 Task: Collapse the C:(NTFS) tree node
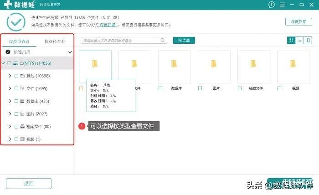[4, 63]
